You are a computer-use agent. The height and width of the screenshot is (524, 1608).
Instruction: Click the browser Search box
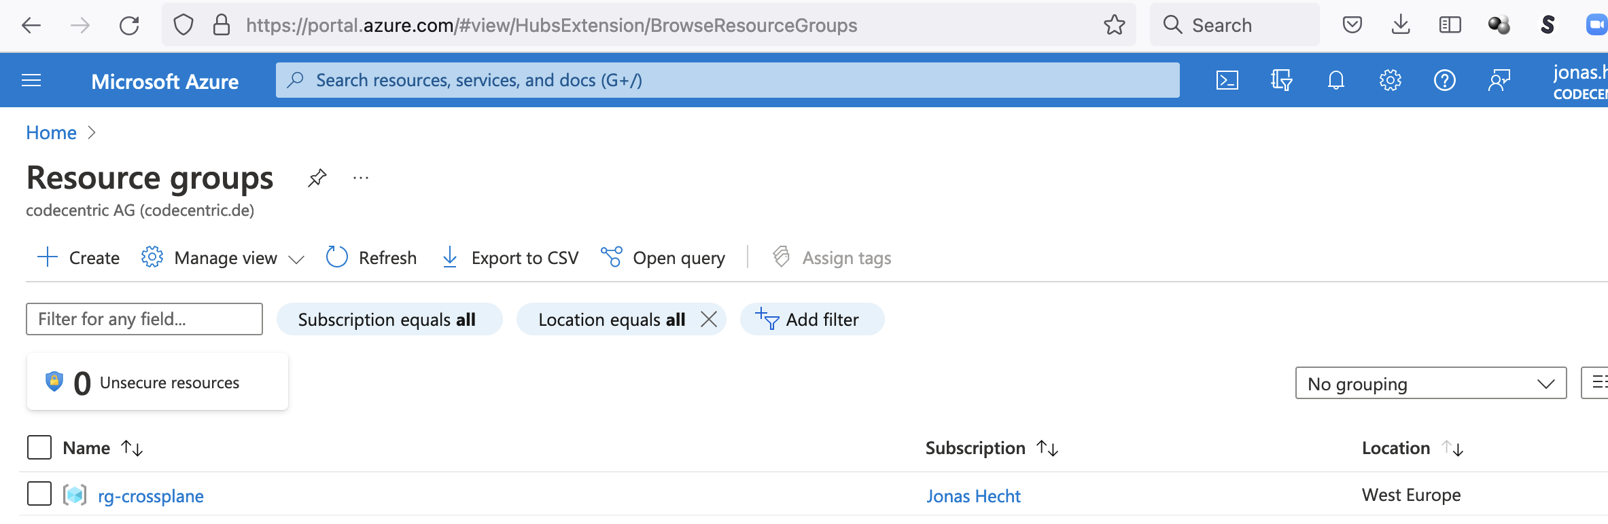[1235, 25]
